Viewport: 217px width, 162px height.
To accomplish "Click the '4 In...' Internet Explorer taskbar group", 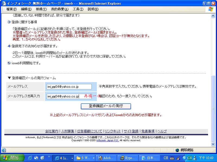I will [x=61, y=158].
